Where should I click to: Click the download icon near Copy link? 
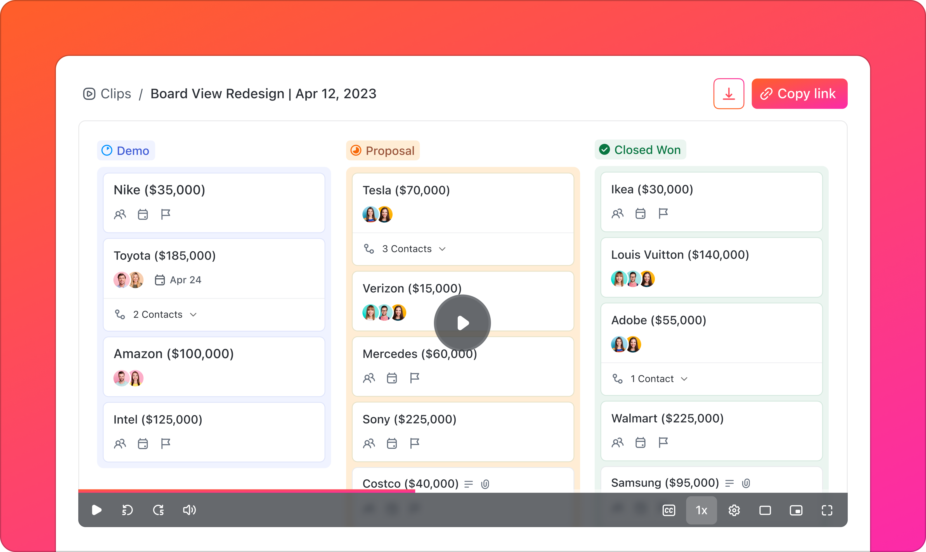point(729,93)
